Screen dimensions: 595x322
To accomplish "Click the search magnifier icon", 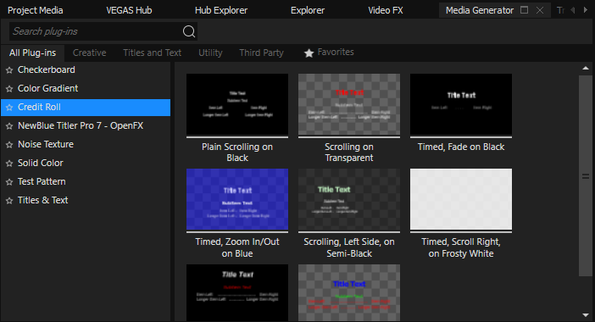I will [x=189, y=31].
